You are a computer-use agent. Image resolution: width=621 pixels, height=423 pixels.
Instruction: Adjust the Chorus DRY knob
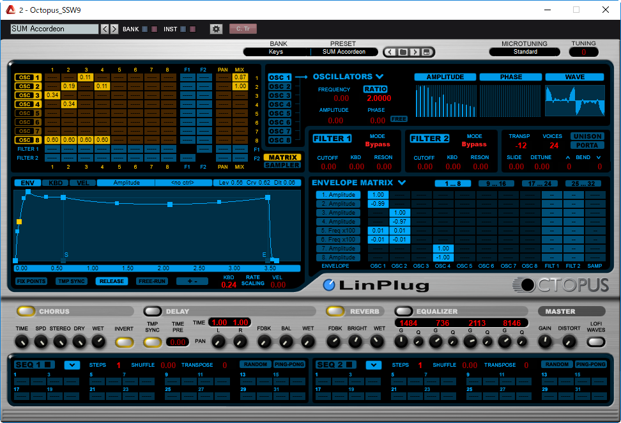[79, 342]
